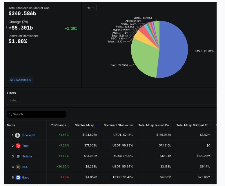Click the Tron: (29.65%) pie label
This screenshot has width=225, height=186.
click(119, 65)
